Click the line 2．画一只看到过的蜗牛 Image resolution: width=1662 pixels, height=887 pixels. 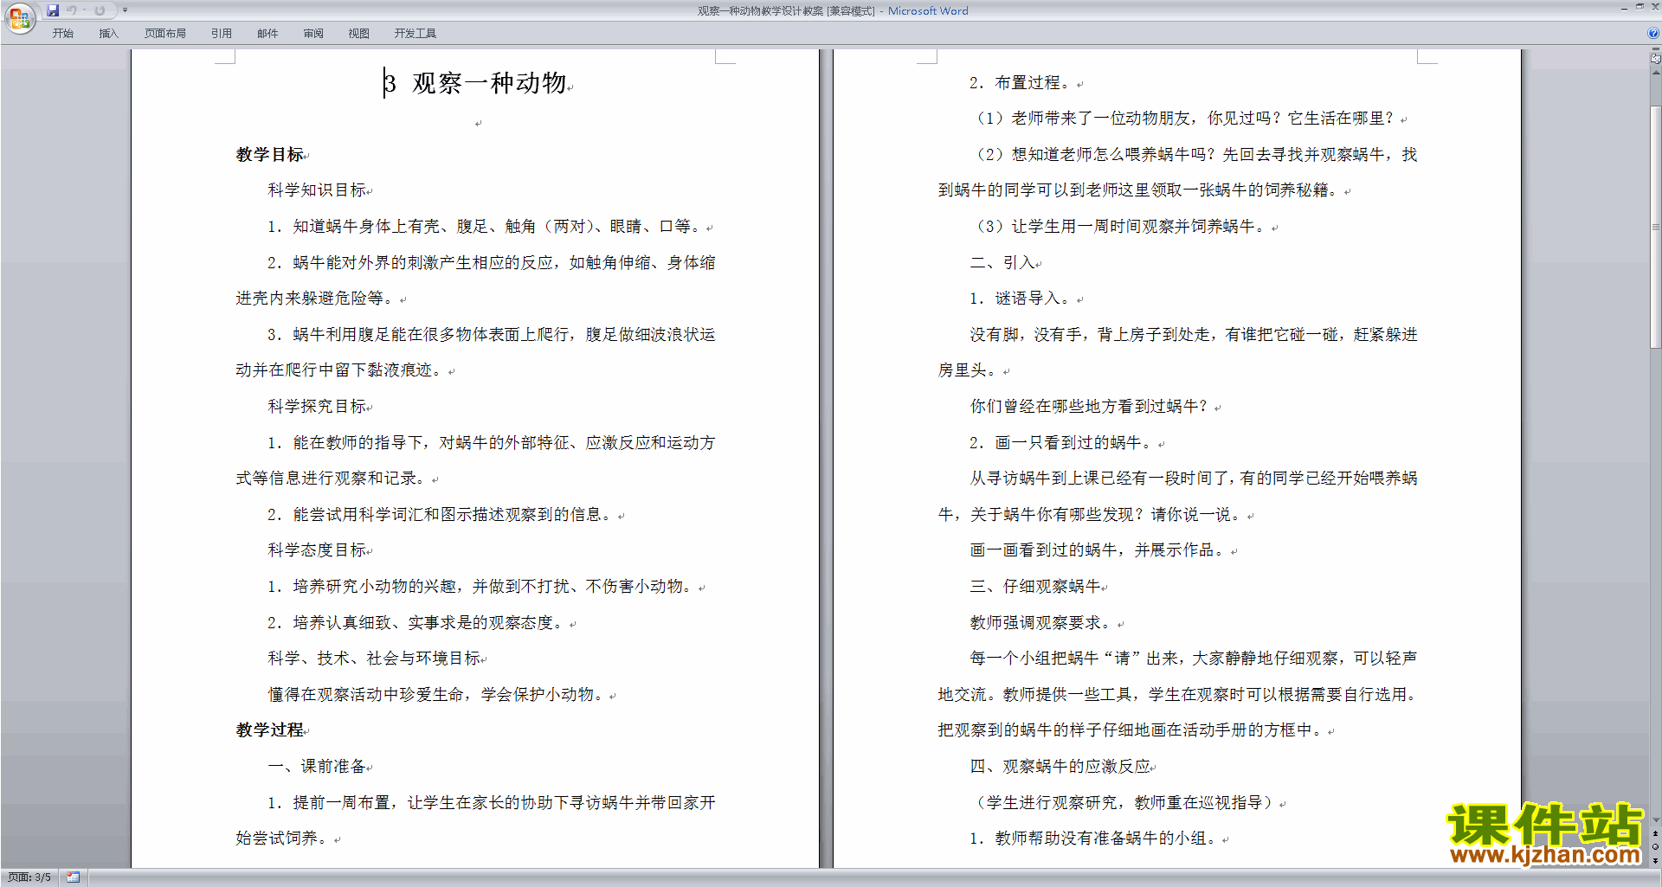[1060, 443]
